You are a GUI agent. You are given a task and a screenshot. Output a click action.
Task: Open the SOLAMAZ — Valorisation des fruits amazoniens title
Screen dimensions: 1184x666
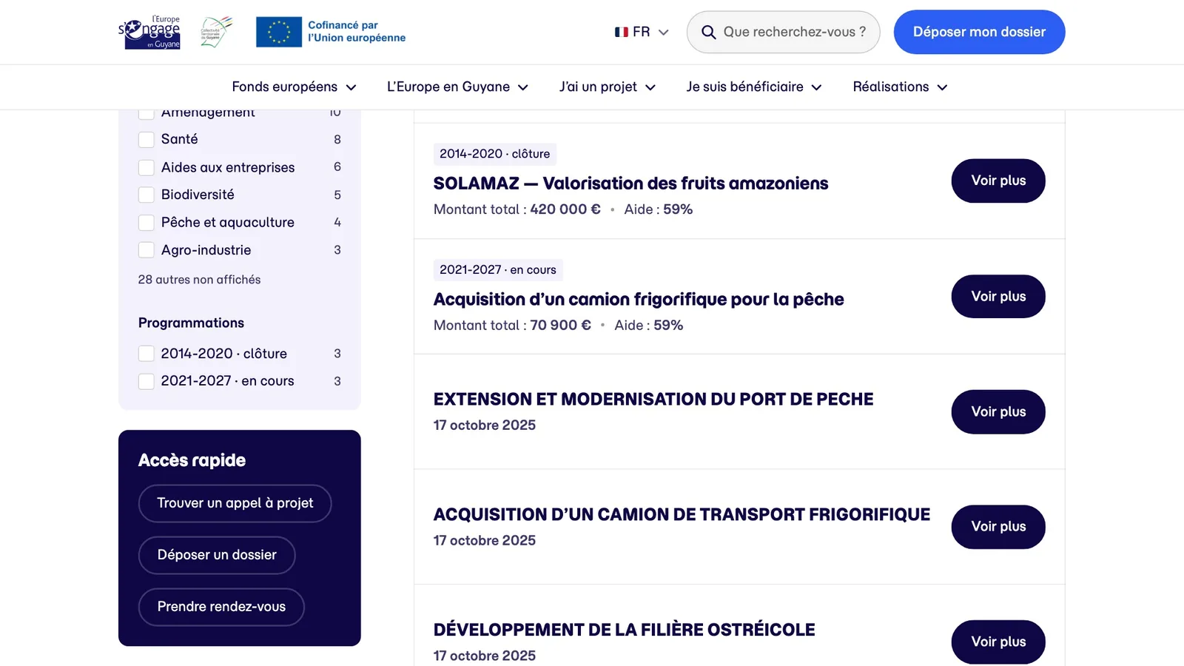(x=630, y=184)
